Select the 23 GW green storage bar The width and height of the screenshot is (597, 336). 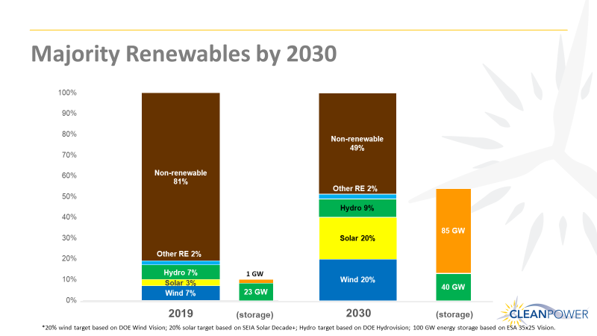256,292
